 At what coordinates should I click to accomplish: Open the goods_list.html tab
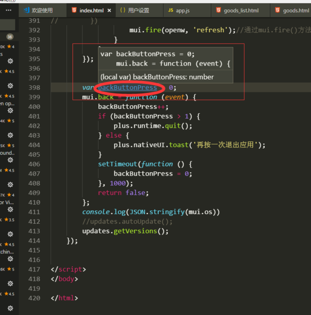[x=241, y=10]
